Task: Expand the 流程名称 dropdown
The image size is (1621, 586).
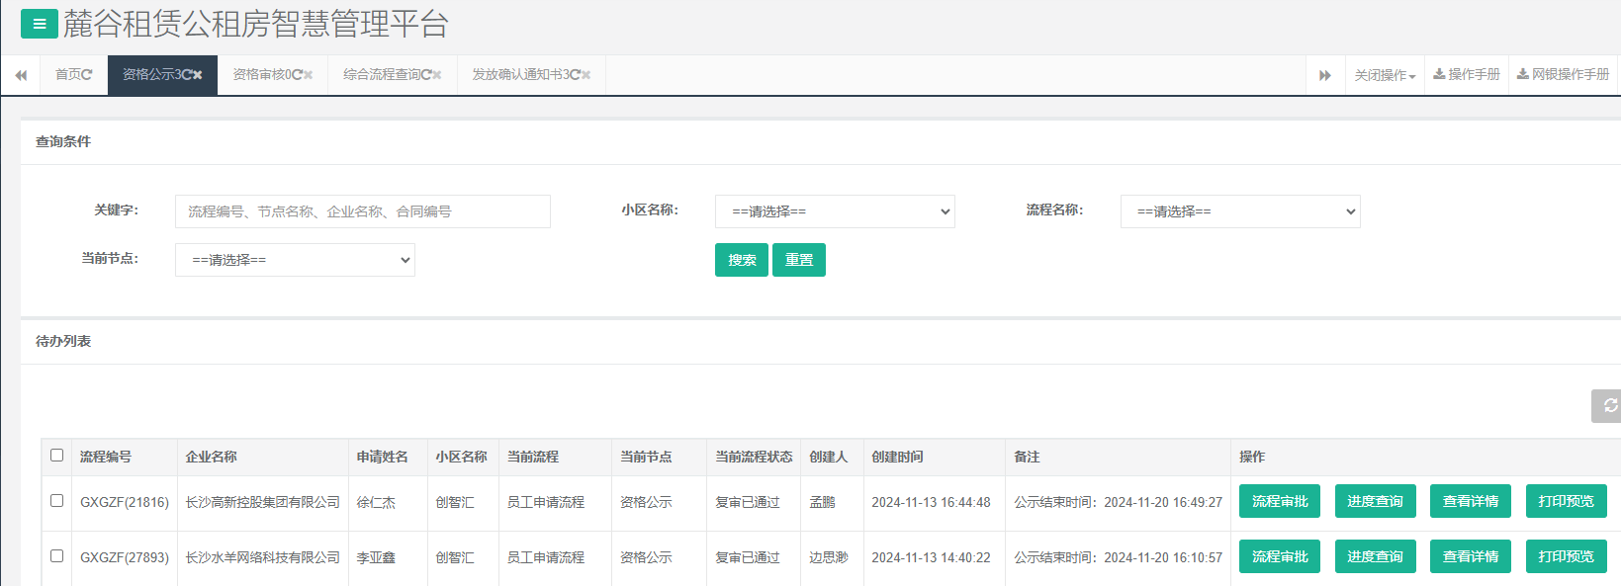Action: [1240, 211]
